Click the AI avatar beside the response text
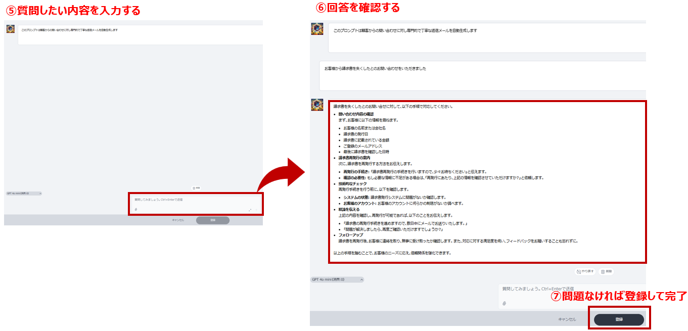Screen dimensions: 688x331 pos(317,104)
